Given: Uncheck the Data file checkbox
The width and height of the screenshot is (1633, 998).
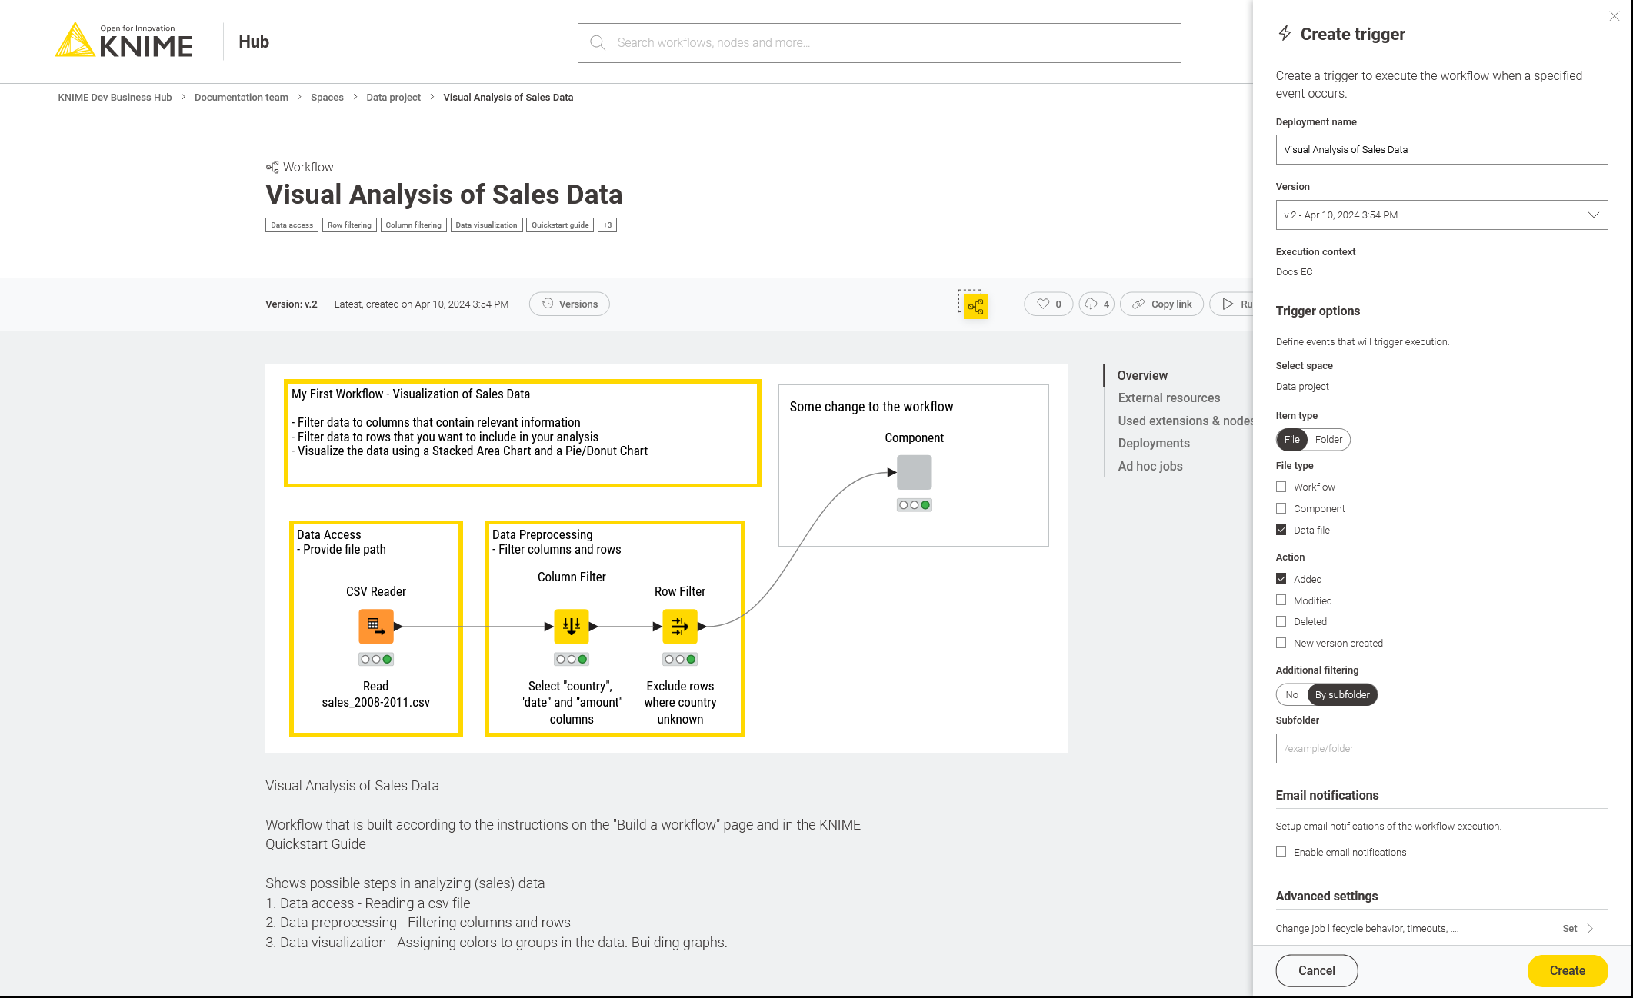Looking at the screenshot, I should [x=1281, y=530].
